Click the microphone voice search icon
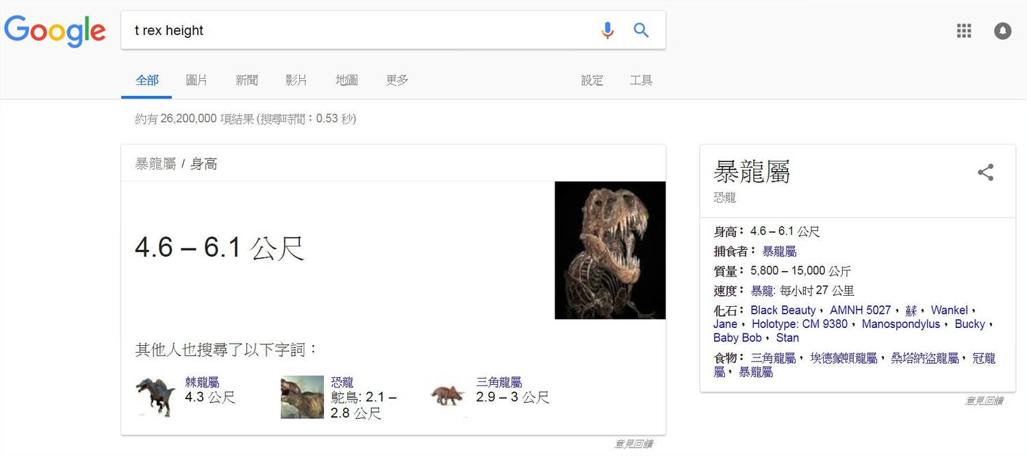The height and width of the screenshot is (456, 1027). coord(607,30)
